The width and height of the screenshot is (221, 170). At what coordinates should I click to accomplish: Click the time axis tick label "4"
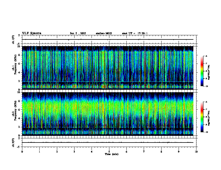[x=92, y=152]
